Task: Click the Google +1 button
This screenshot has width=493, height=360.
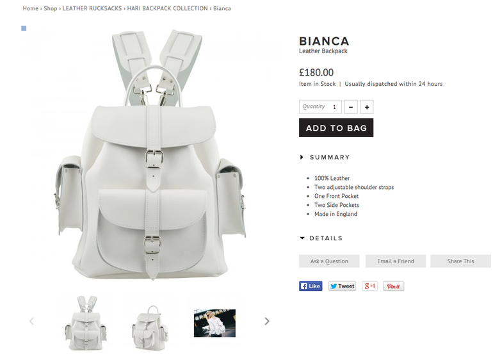Action: point(370,286)
